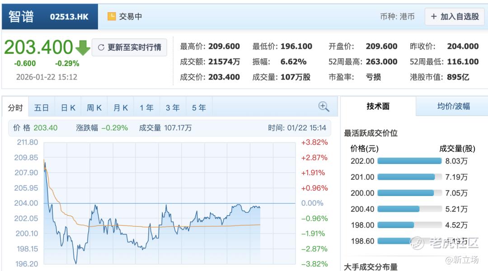Click the 02513.HK stock code
Viewport: 488px width, 271px height.
(x=69, y=17)
